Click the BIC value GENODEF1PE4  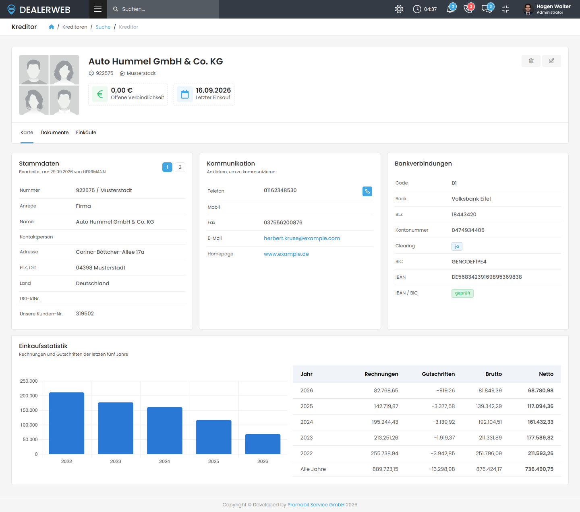[x=469, y=262]
